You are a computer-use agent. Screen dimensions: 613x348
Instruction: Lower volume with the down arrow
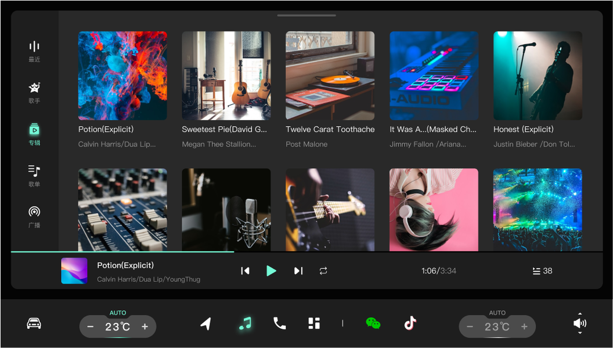coord(580,333)
